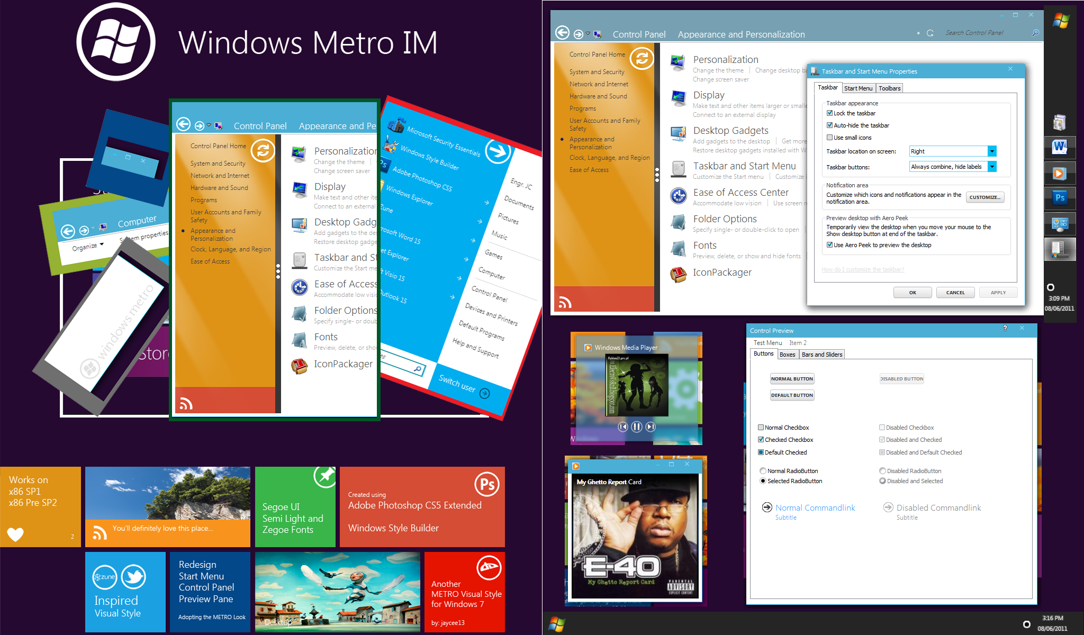Image resolution: width=1084 pixels, height=635 pixels.
Task: Open Windows Media Player icon on vertical taskbar
Action: pyautogui.click(x=1060, y=173)
